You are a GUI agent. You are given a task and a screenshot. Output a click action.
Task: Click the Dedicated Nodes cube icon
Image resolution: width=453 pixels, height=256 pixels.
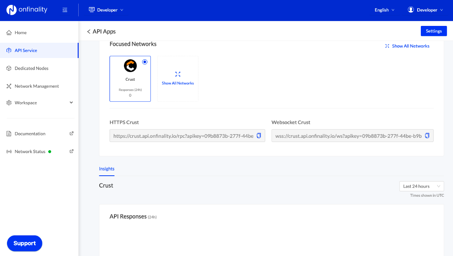[x=9, y=68]
